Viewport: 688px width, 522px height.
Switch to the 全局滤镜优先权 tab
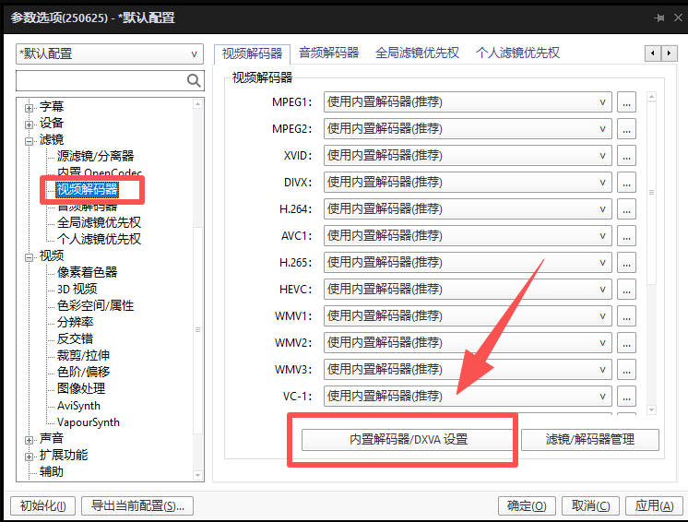point(417,53)
